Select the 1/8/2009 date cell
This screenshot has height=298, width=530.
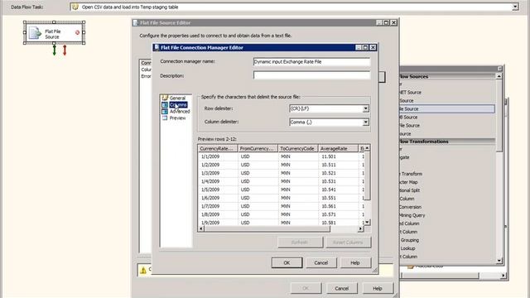coord(218,214)
